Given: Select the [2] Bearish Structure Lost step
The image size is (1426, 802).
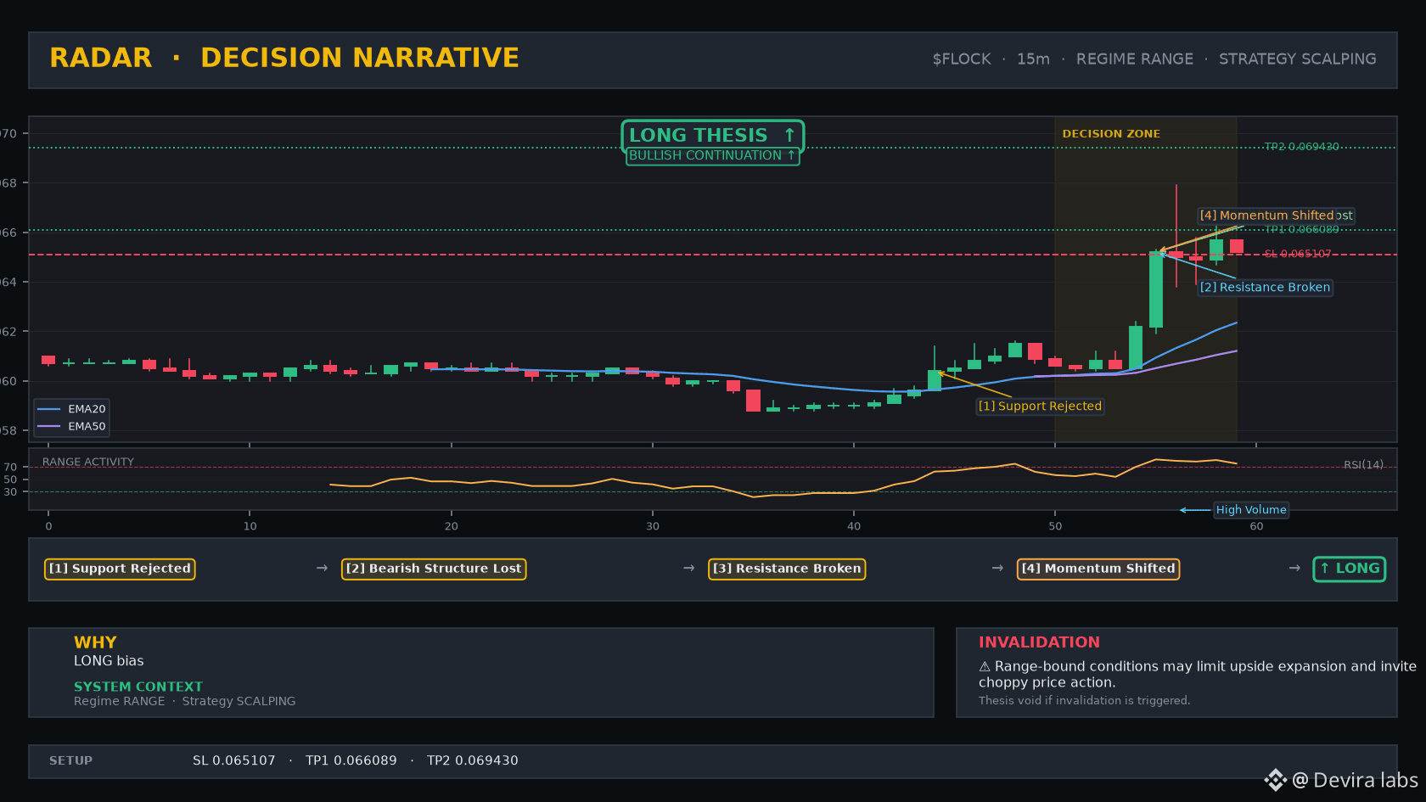Looking at the screenshot, I should [434, 569].
